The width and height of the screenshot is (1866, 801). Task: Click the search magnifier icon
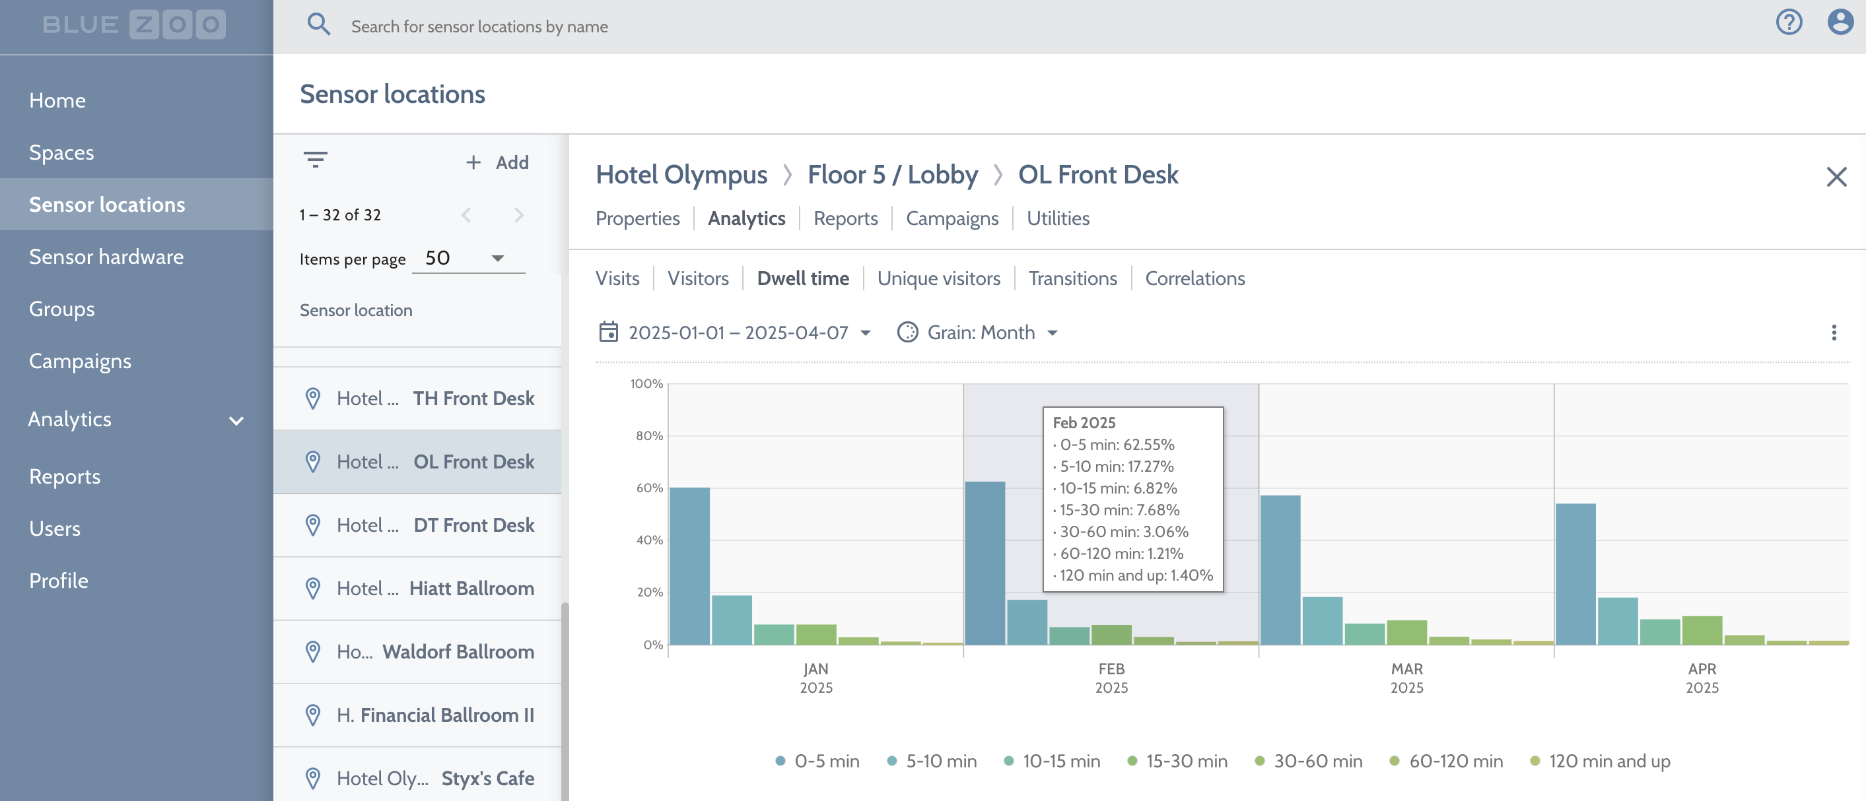tap(319, 25)
